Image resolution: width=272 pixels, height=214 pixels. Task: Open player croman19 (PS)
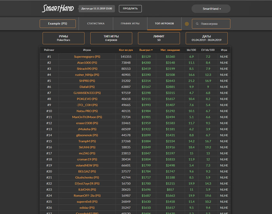click(87, 159)
